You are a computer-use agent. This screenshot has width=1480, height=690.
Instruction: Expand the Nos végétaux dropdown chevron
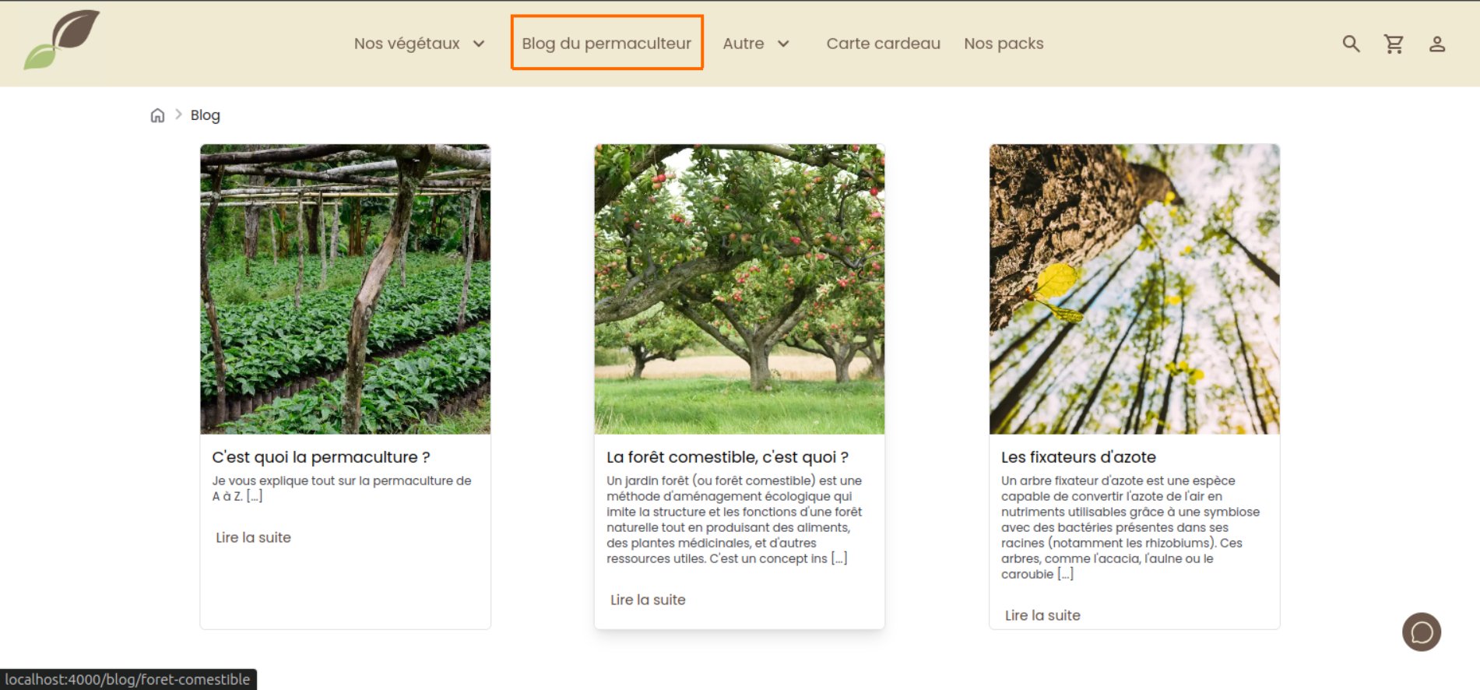(479, 44)
